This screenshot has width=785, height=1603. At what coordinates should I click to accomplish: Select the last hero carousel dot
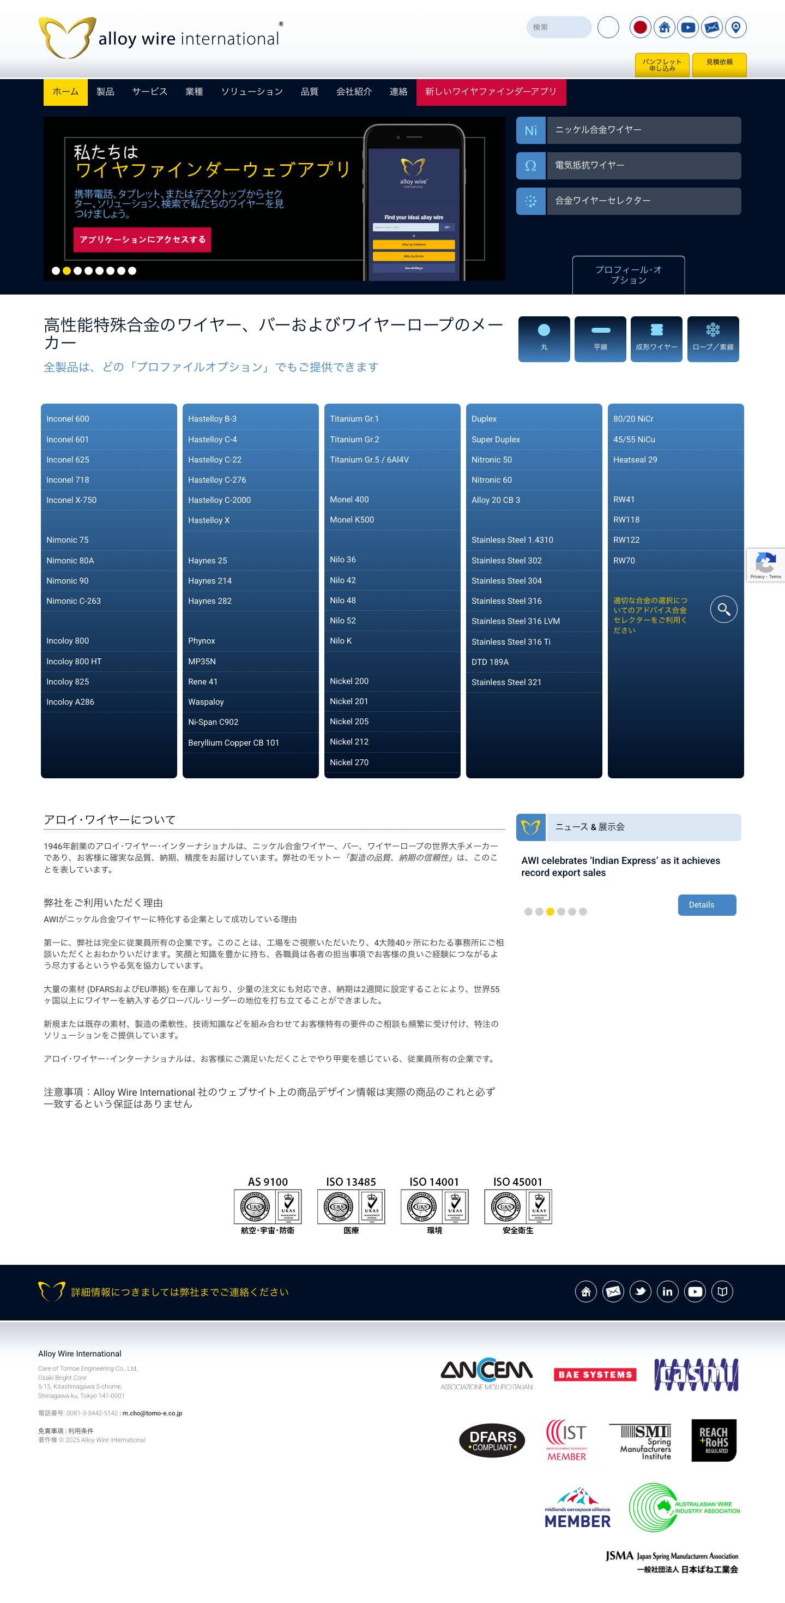pos(132,271)
